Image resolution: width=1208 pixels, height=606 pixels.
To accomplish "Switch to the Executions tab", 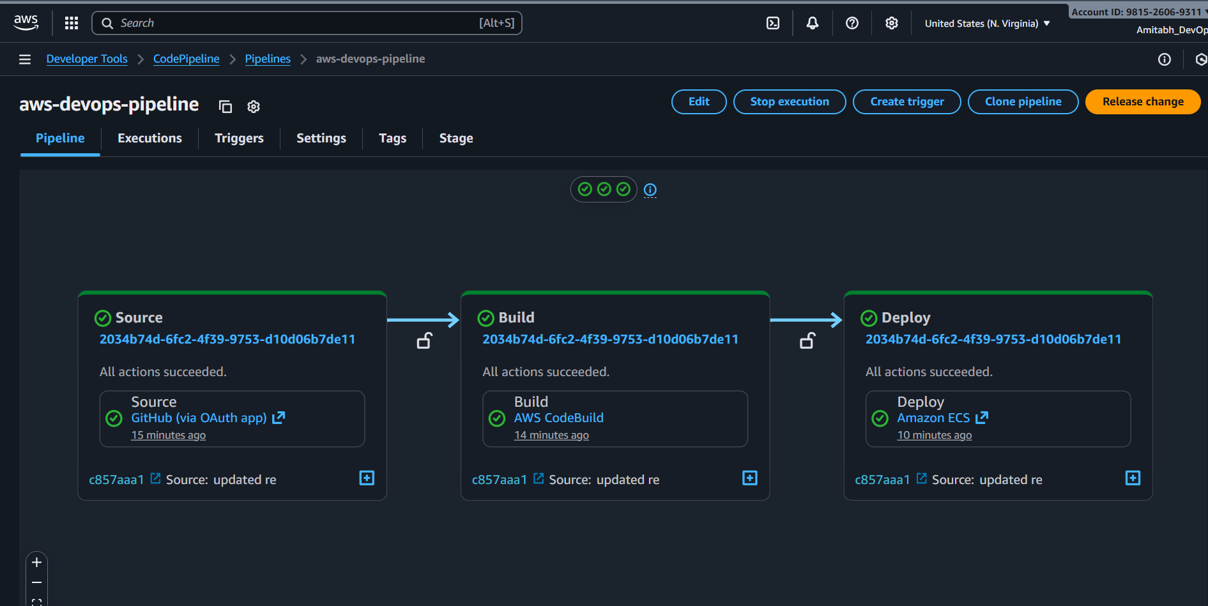I will click(x=149, y=138).
